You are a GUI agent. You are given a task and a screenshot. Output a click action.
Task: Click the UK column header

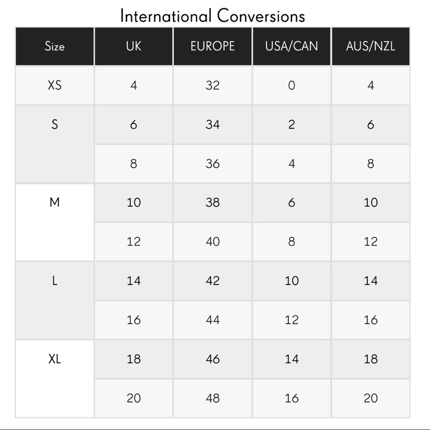[x=134, y=46]
